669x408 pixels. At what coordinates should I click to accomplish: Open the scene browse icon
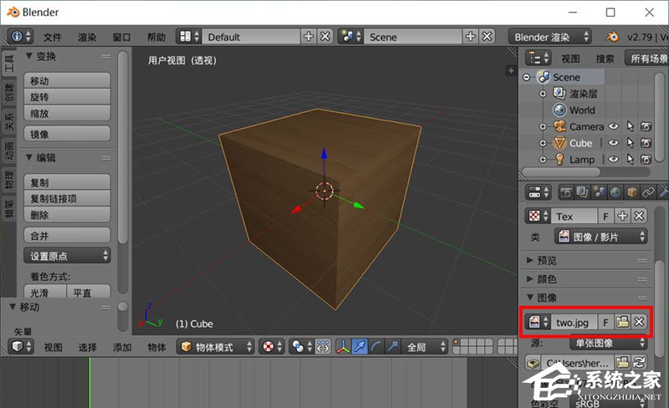pyautogui.click(x=351, y=37)
